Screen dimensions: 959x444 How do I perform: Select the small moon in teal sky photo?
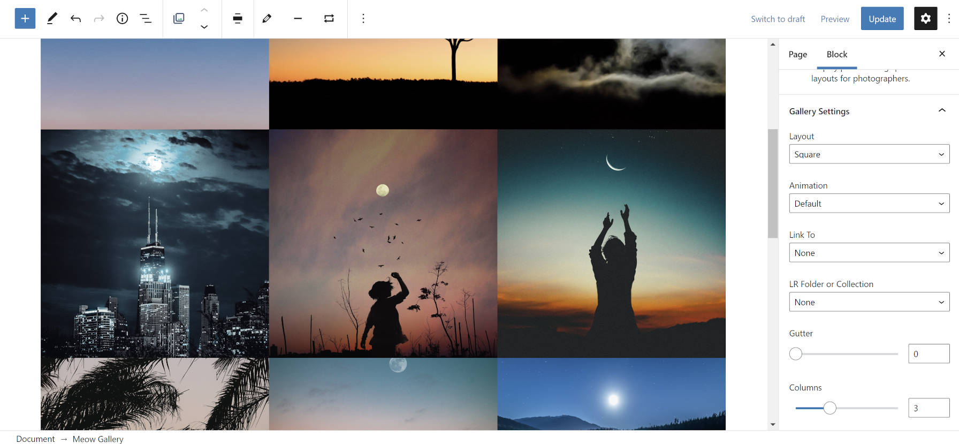click(x=383, y=394)
